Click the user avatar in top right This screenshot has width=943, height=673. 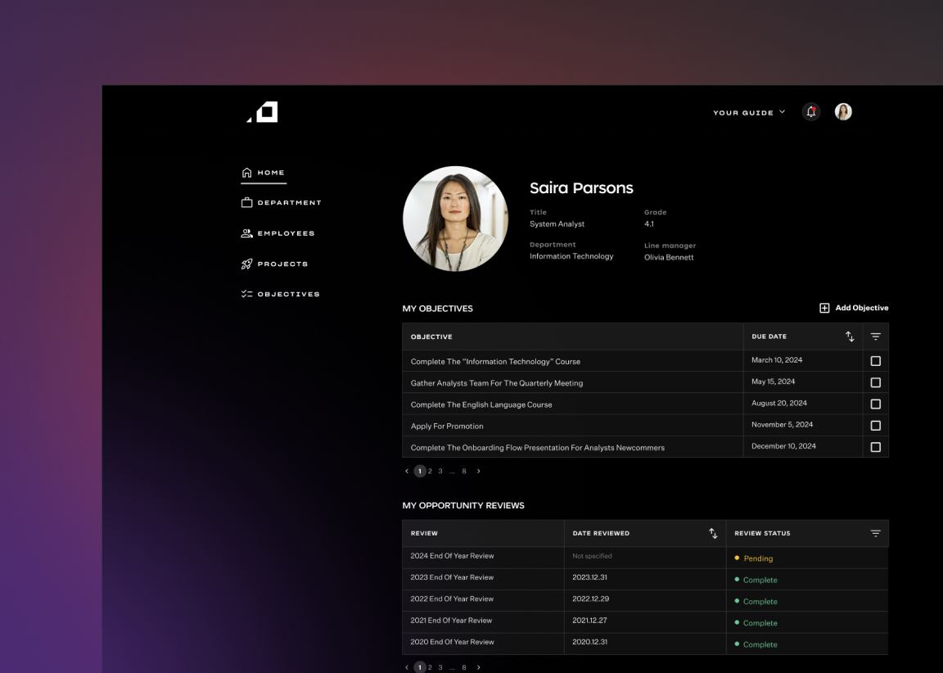tap(843, 112)
